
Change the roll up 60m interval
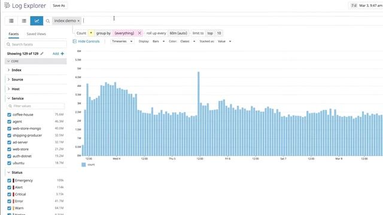coord(178,33)
